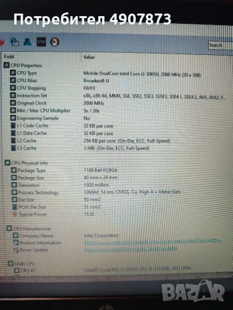Viewport: 233px width, 310px height.
Task: Click the icon beside CPU Alias
Action: click(x=13, y=80)
